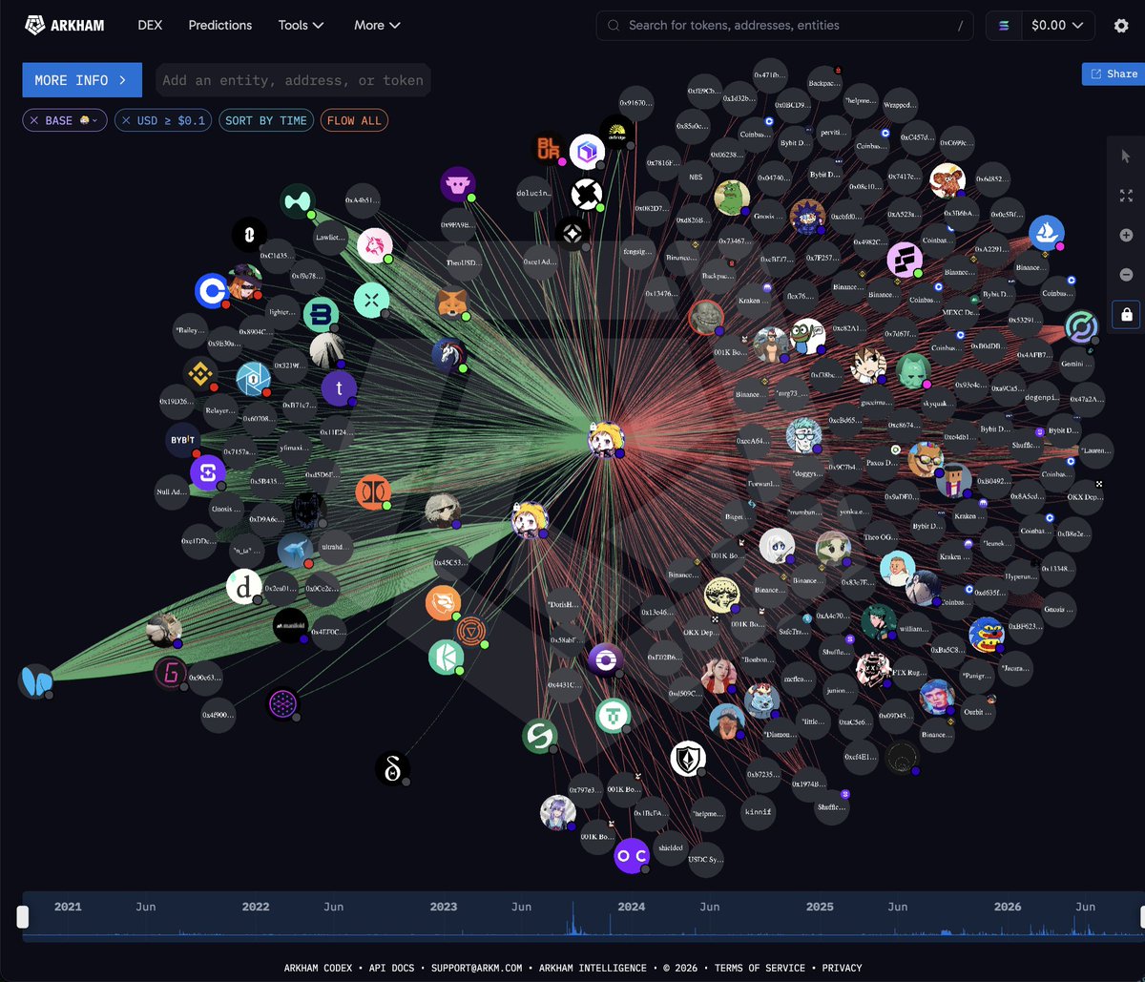Click the timeline's left range handle
The height and width of the screenshot is (982, 1145).
coord(23,917)
